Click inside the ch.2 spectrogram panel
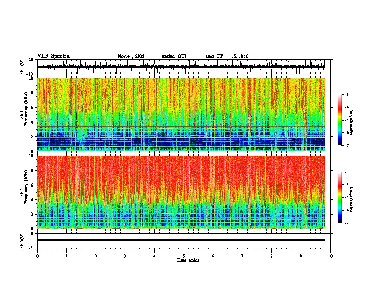Viewport: 372px width, 287px height. (181, 192)
